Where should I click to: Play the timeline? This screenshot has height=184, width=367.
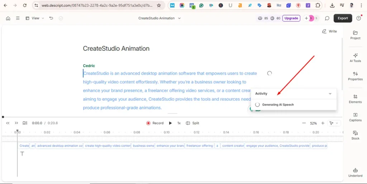coord(170,123)
